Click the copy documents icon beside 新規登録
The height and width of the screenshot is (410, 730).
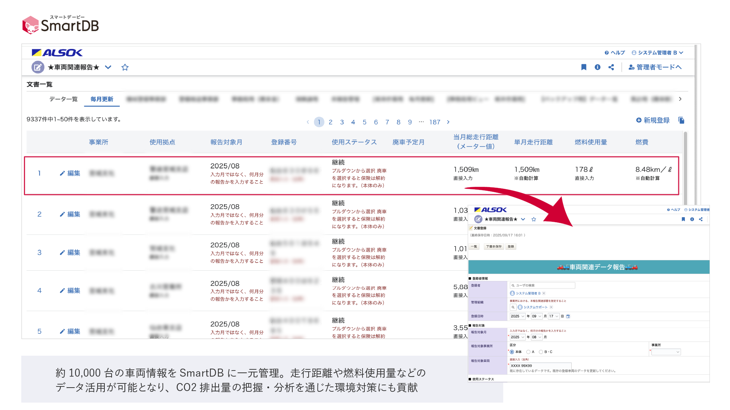click(x=681, y=120)
